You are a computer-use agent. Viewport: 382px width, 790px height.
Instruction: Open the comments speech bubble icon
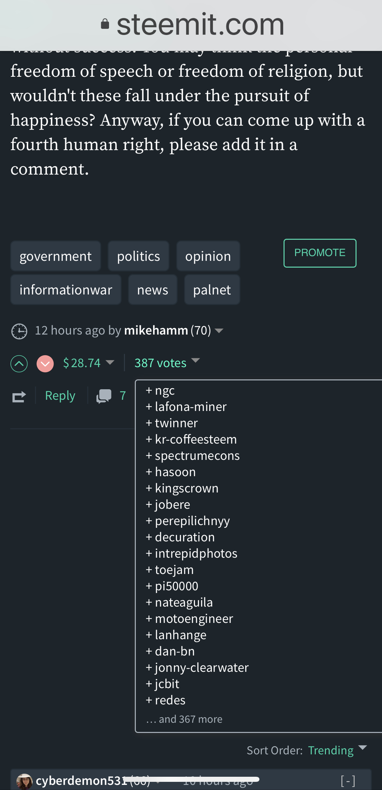tap(104, 396)
